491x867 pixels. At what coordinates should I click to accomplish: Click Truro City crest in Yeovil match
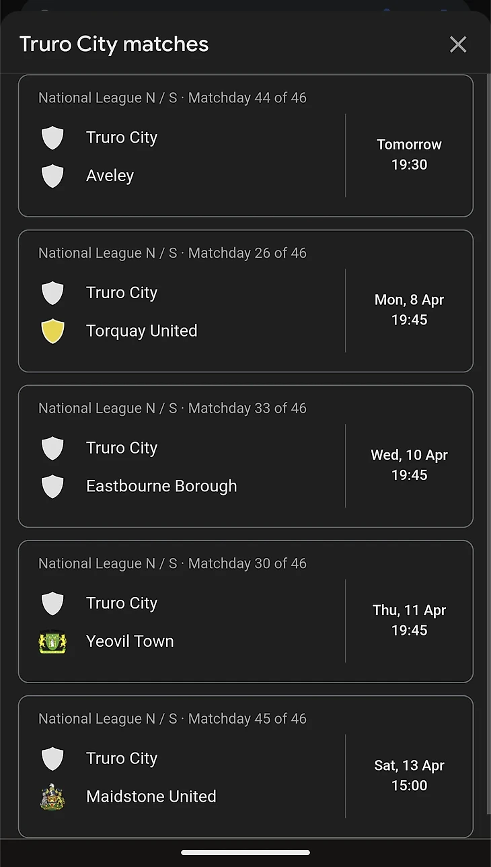point(52,603)
